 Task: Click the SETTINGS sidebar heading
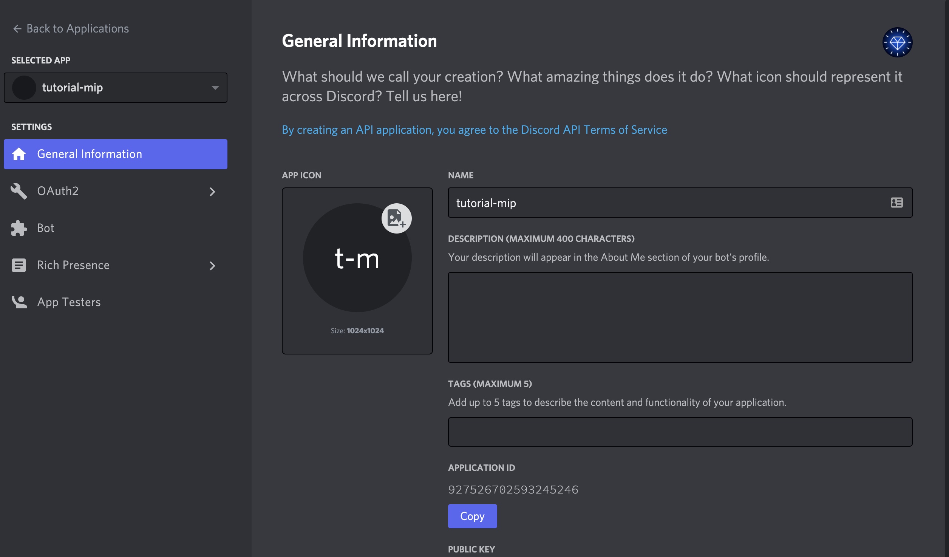(x=31, y=127)
